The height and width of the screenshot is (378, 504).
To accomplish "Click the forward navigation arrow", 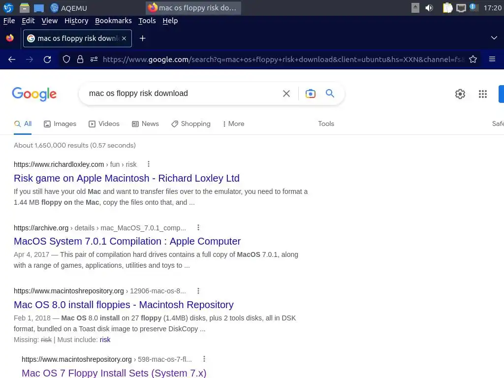I will pos(30,60).
